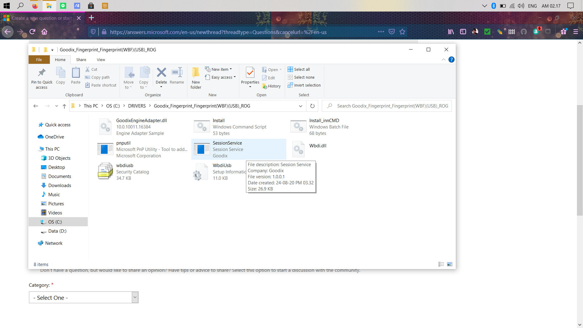Click the Delete icon in ribbon
583x328 pixels.
161,73
